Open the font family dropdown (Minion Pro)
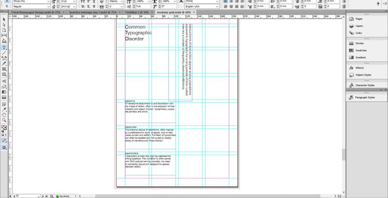The image size is (388, 198). coord(48,2)
